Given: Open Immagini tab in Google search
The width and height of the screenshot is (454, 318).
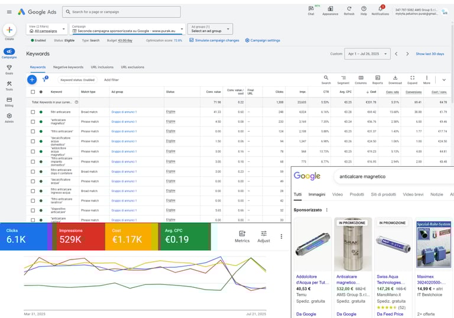Looking at the screenshot, I should [x=317, y=194].
